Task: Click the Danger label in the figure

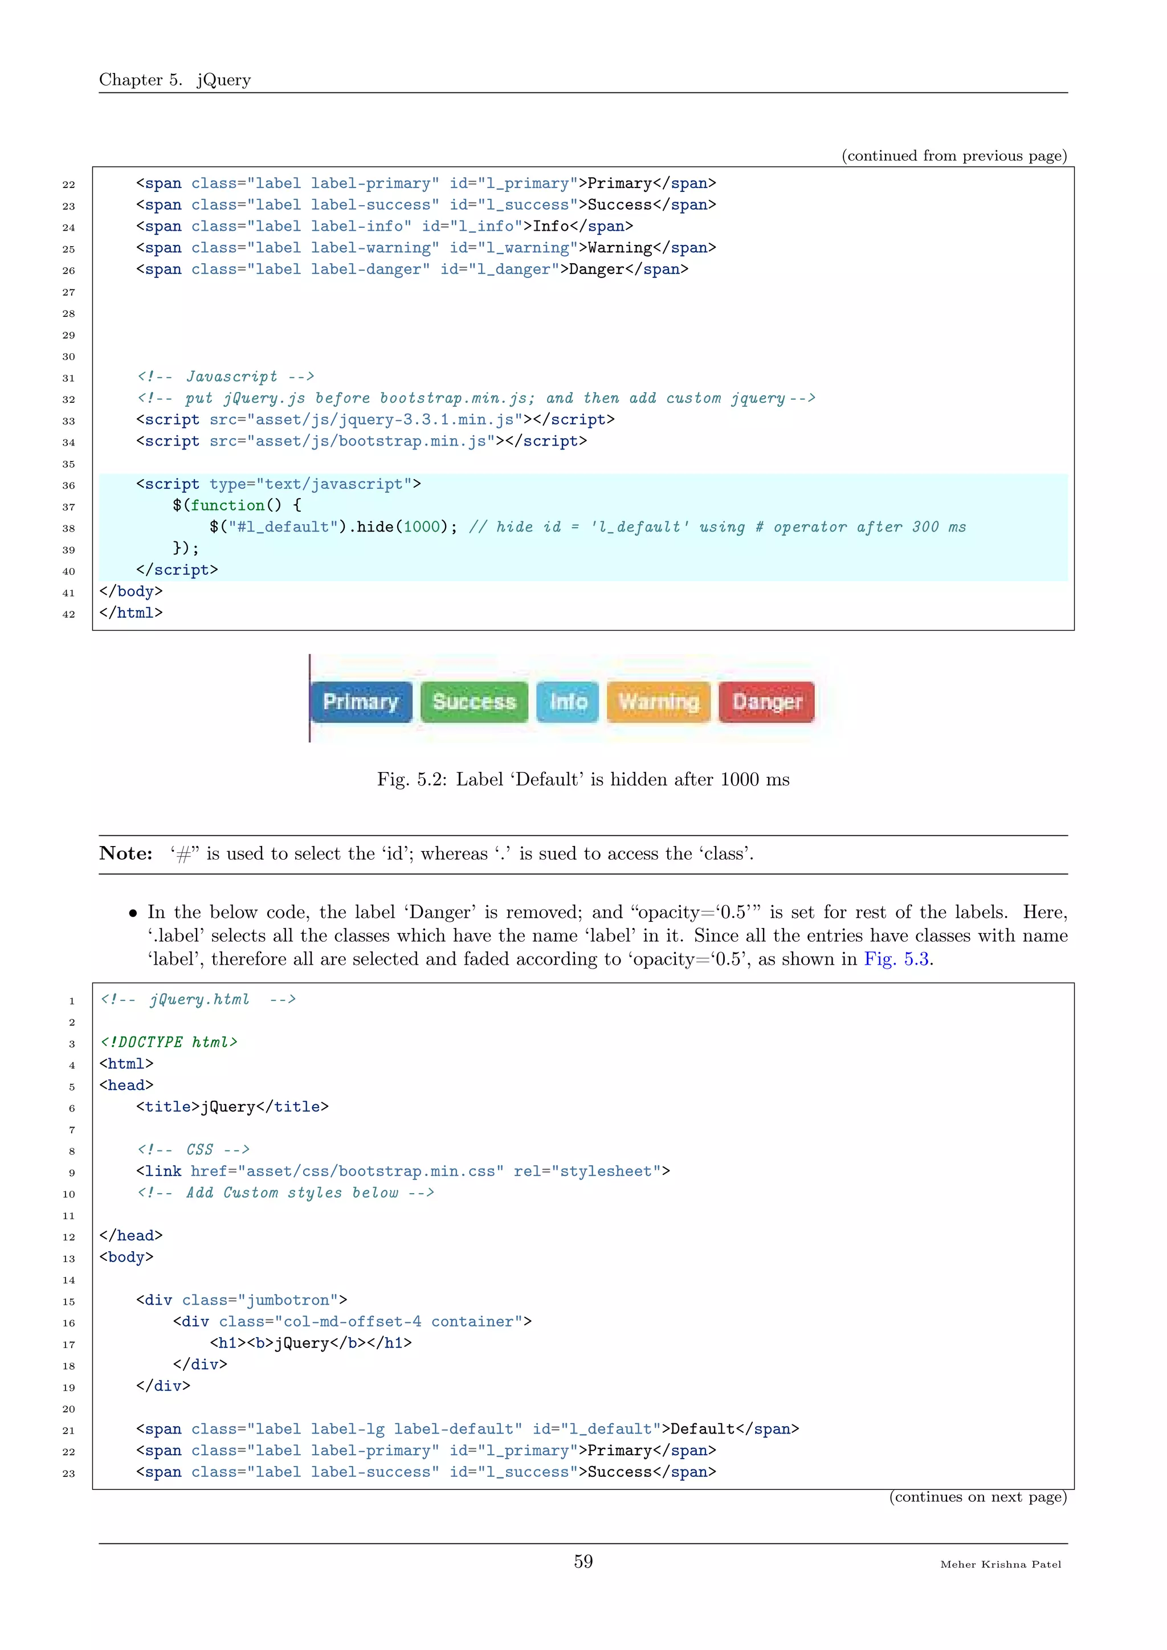Action: click(x=767, y=702)
